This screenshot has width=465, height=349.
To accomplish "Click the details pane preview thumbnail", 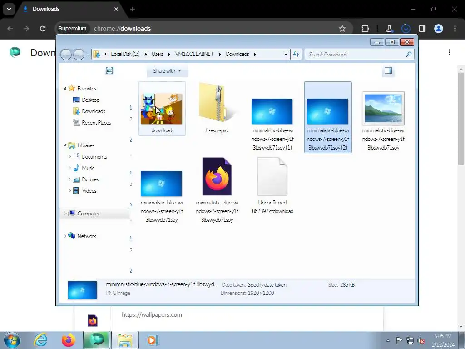I will [x=83, y=290].
